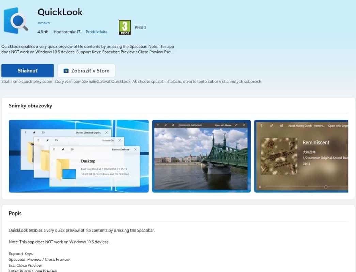Viewport: 356px width, 272px height.
Task: Click the Popis section heading
Action: (15, 213)
